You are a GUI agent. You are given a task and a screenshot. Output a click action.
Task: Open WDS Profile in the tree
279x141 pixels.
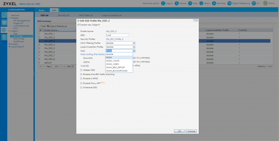coord(19,39)
